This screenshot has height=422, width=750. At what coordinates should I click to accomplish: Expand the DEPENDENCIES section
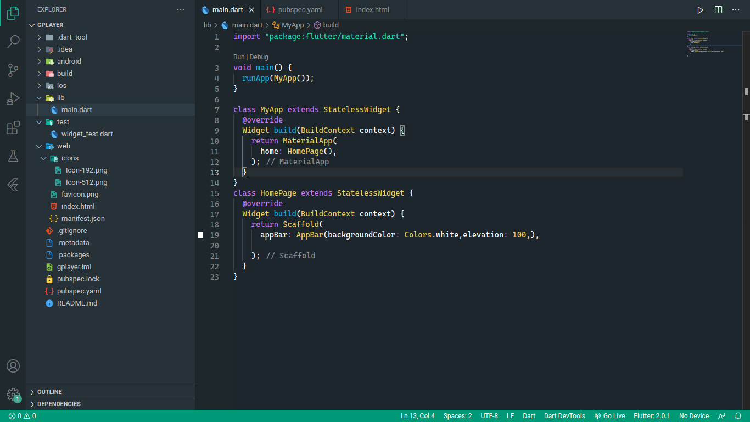pos(110,404)
